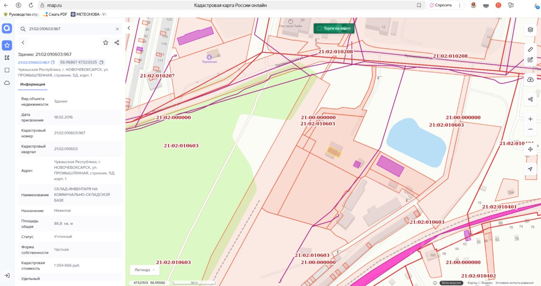Zoom in on the map

point(530,119)
